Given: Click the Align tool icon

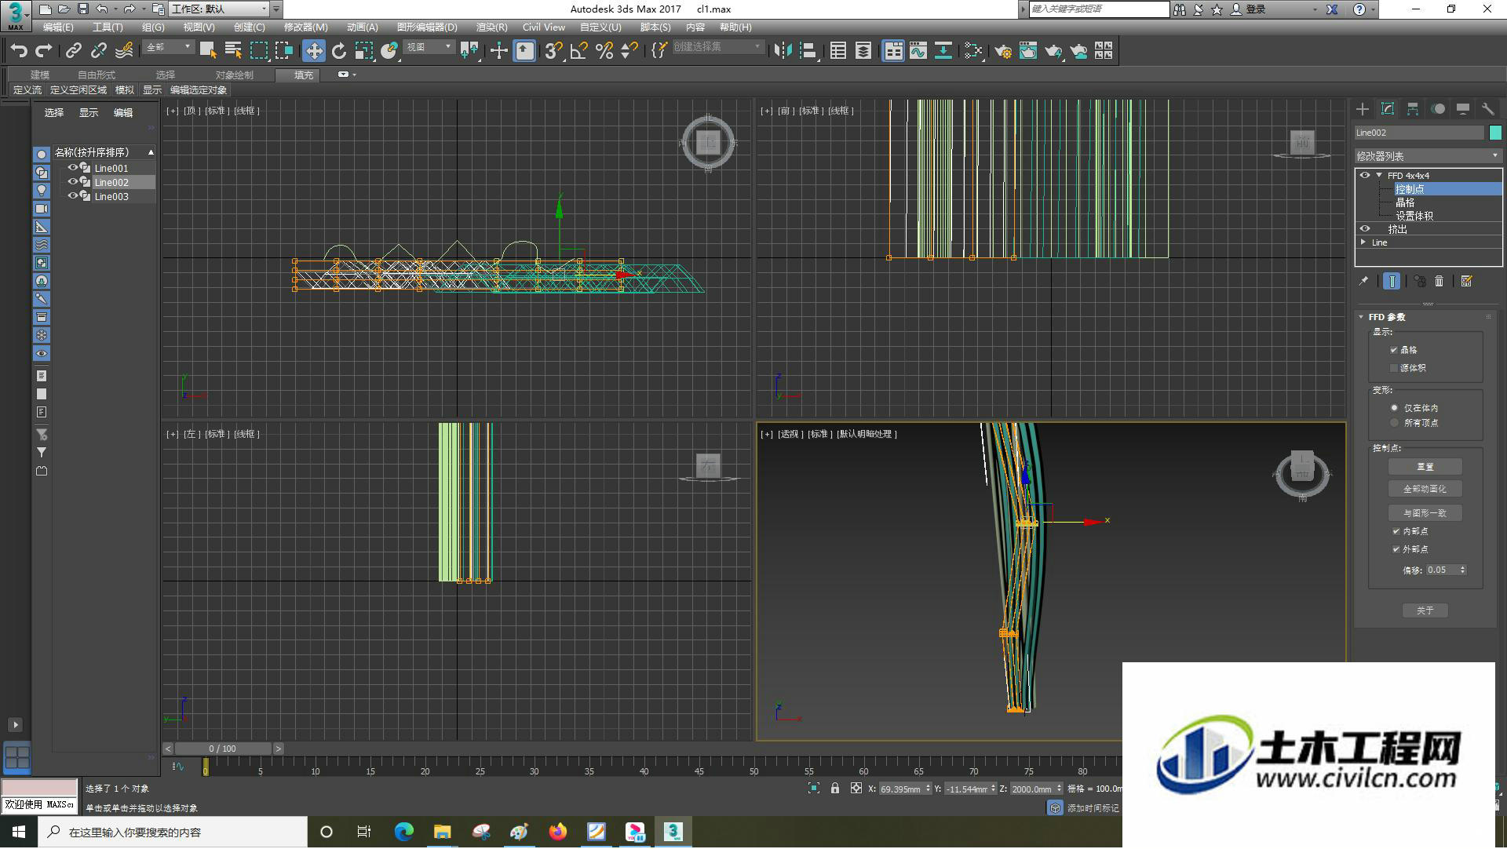Looking at the screenshot, I should click(x=808, y=51).
